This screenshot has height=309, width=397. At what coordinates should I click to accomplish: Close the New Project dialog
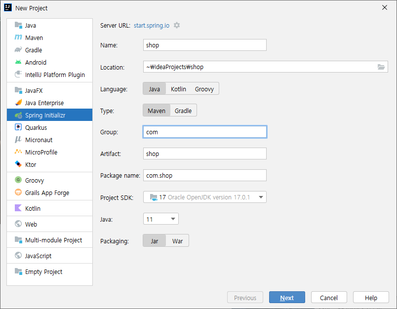[x=385, y=7]
